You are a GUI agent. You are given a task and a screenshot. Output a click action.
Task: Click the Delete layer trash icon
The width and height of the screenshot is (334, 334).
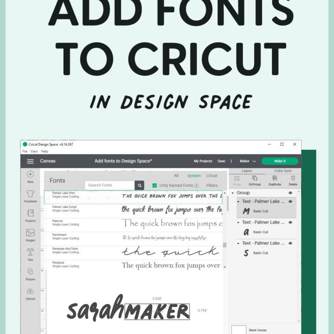tap(293, 180)
